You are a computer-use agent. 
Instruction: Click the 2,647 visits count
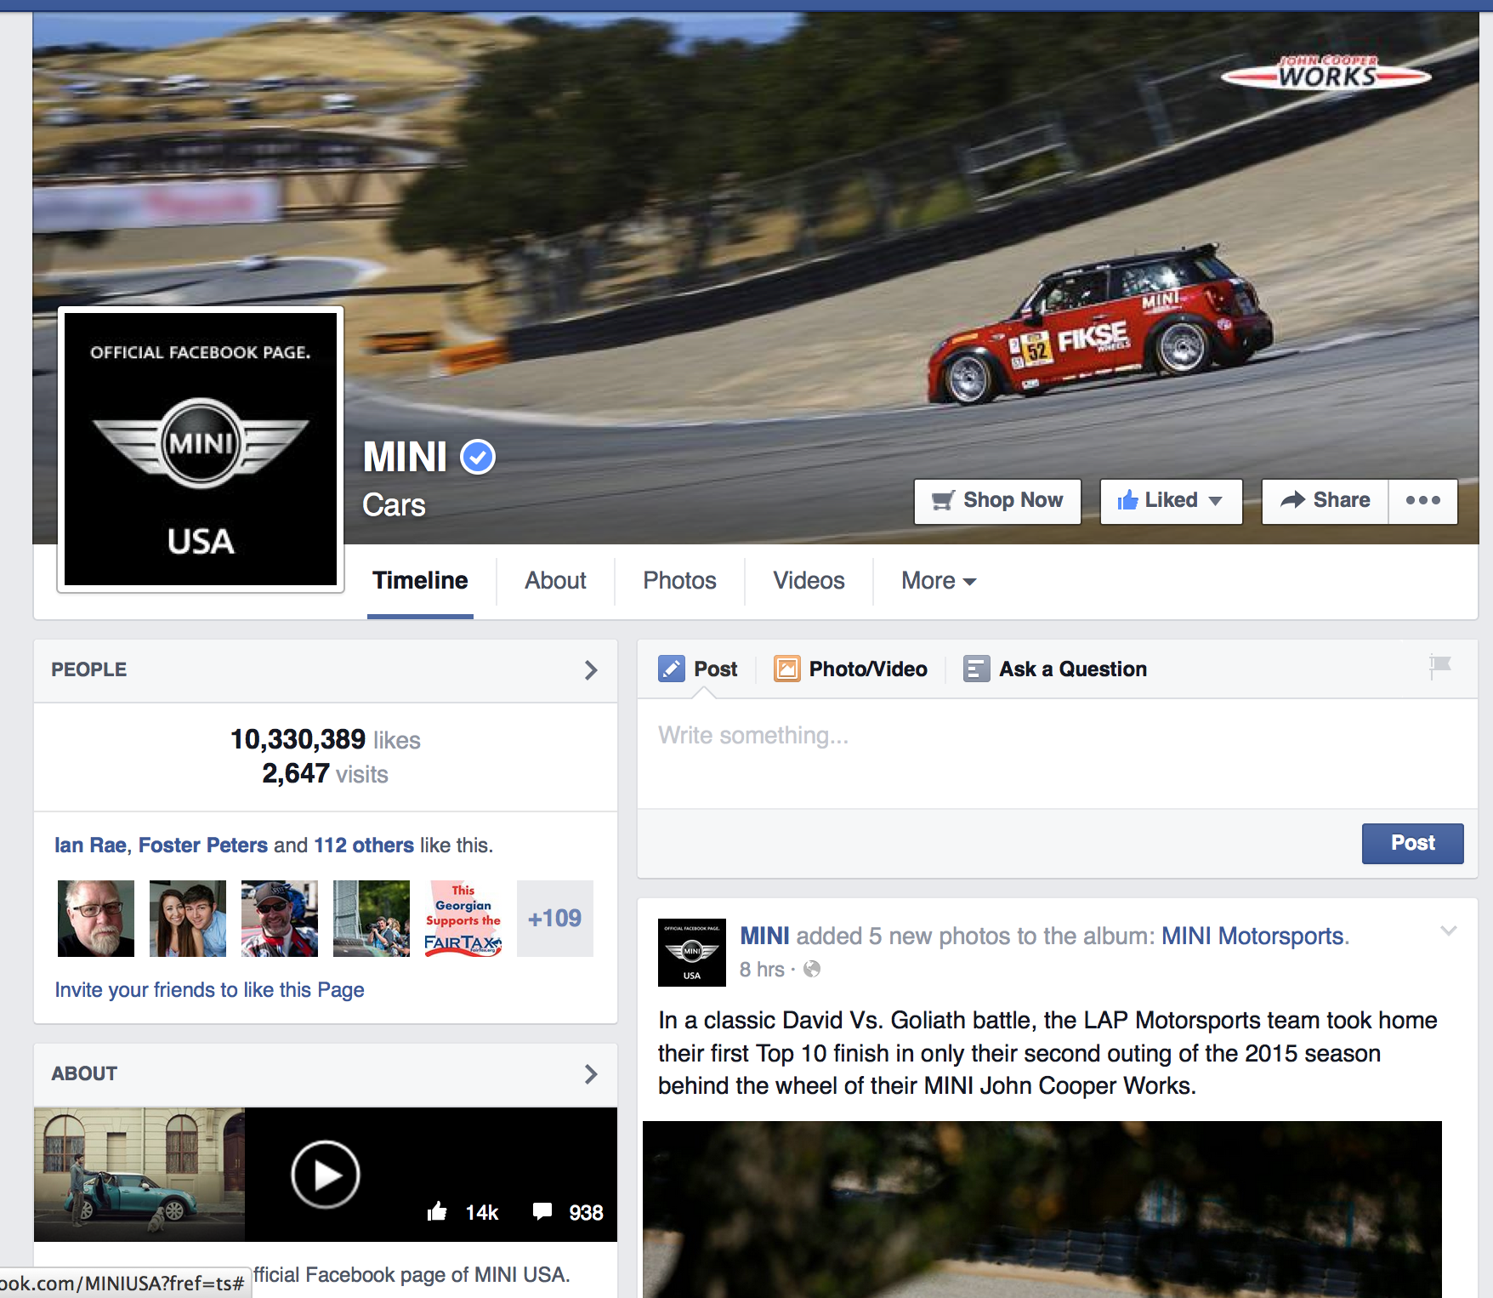point(325,774)
